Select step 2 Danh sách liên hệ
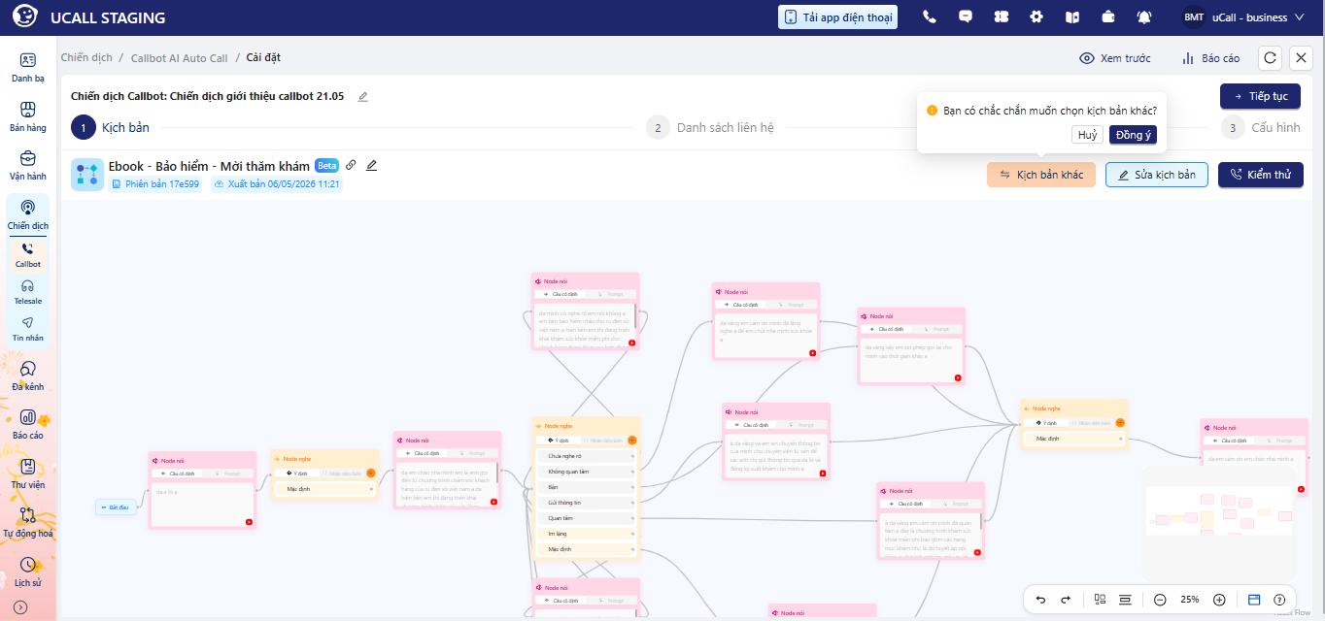This screenshot has width=1325, height=621. [x=710, y=127]
